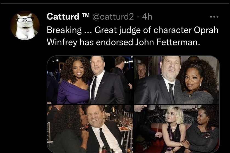230x153 pixels.
Task: Select the name "Oprah" in tweet text
Action: click(206, 30)
